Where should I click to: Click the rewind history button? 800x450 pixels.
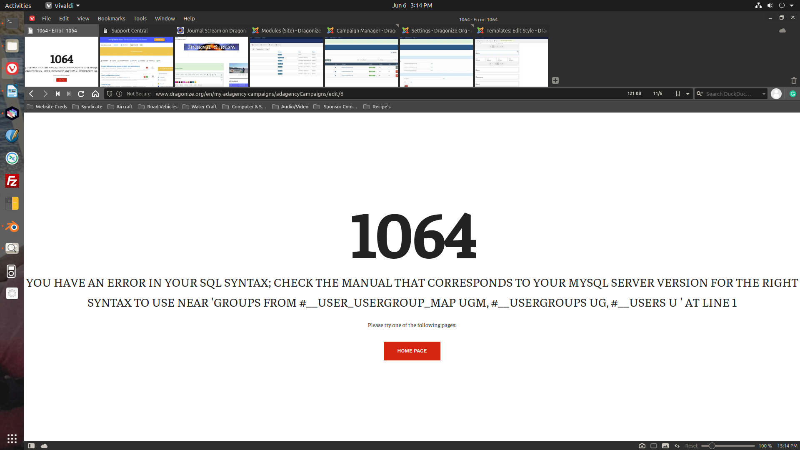[58, 94]
